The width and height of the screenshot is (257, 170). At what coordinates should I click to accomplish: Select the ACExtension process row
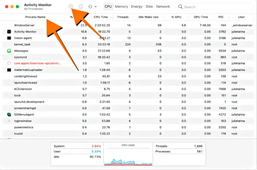point(128,89)
